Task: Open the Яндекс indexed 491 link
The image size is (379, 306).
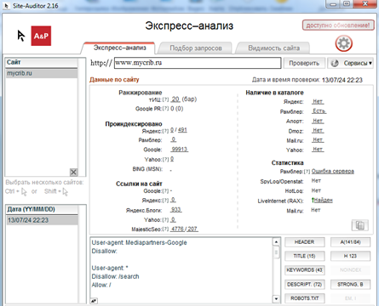Action: point(182,130)
